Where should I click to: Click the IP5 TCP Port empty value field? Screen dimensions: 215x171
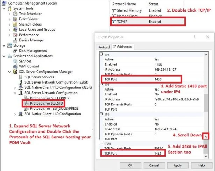[179, 109]
